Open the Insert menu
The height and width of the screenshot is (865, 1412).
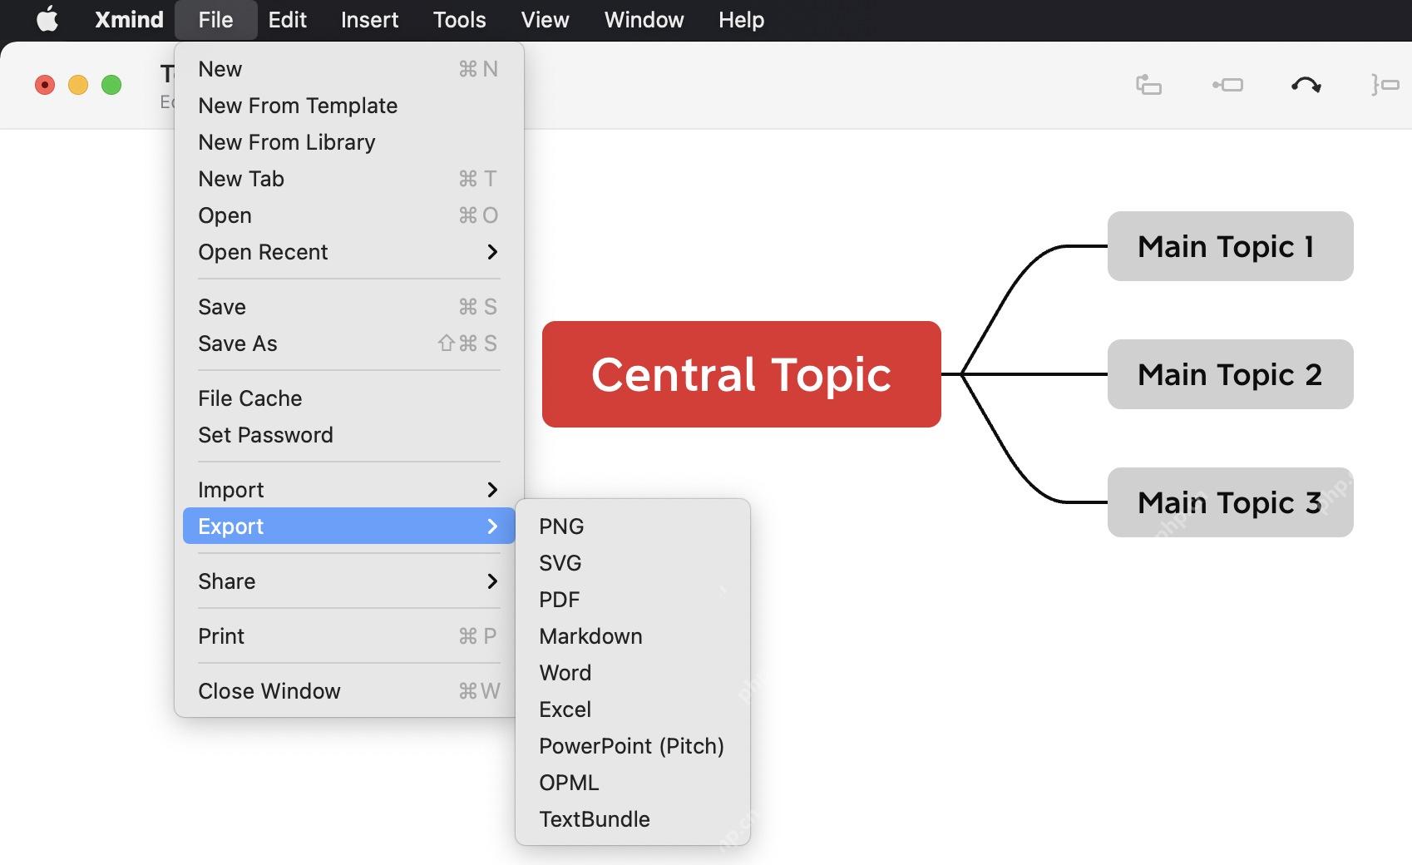coord(369,19)
